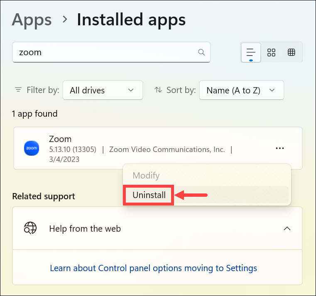Open the three-dots menu for Zoom

pyautogui.click(x=280, y=148)
